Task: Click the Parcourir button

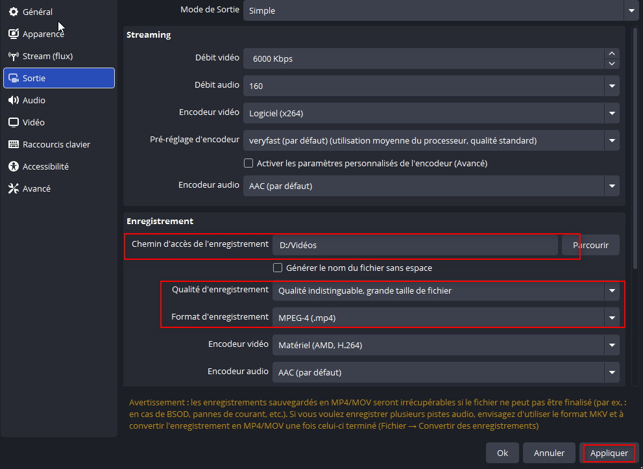Action: tap(590, 245)
